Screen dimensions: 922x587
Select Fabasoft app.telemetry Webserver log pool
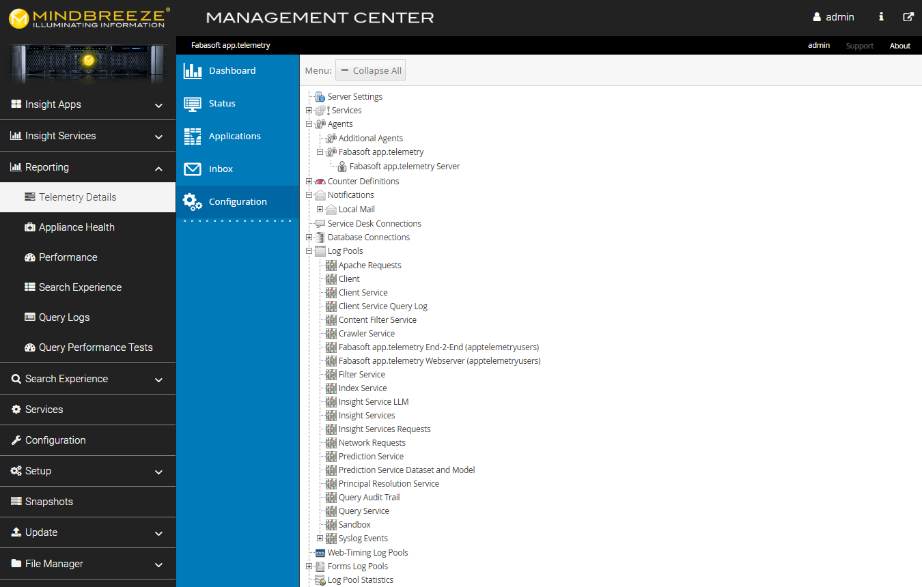pyautogui.click(x=440, y=361)
